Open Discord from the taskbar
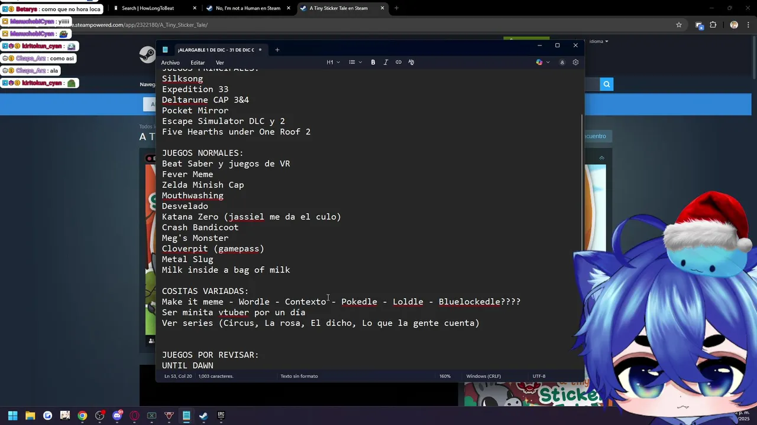This screenshot has height=425, width=757. 117,416
